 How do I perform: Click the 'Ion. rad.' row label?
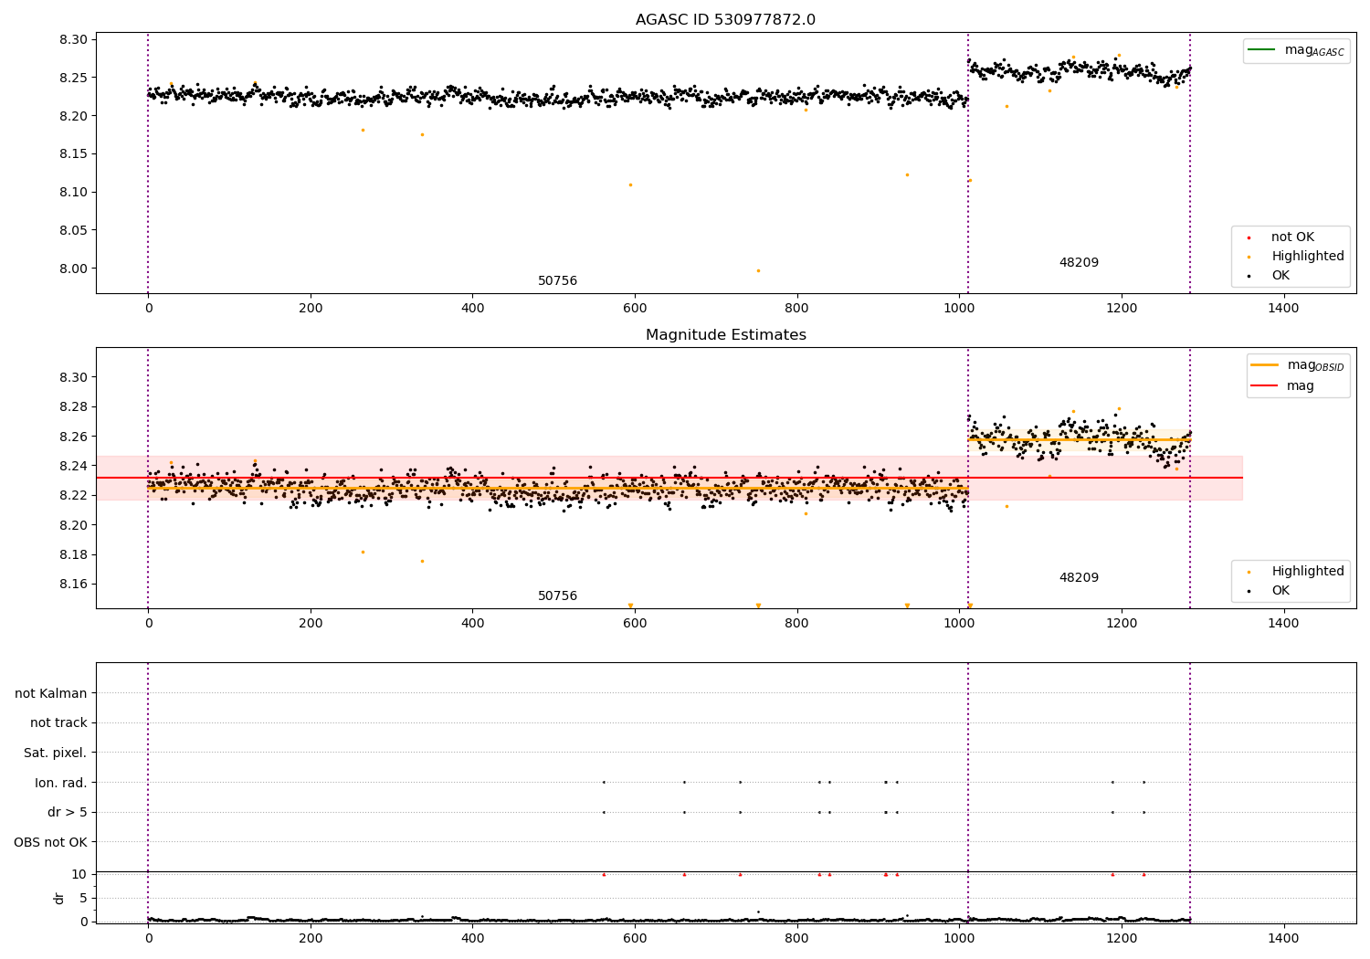pyautogui.click(x=61, y=783)
